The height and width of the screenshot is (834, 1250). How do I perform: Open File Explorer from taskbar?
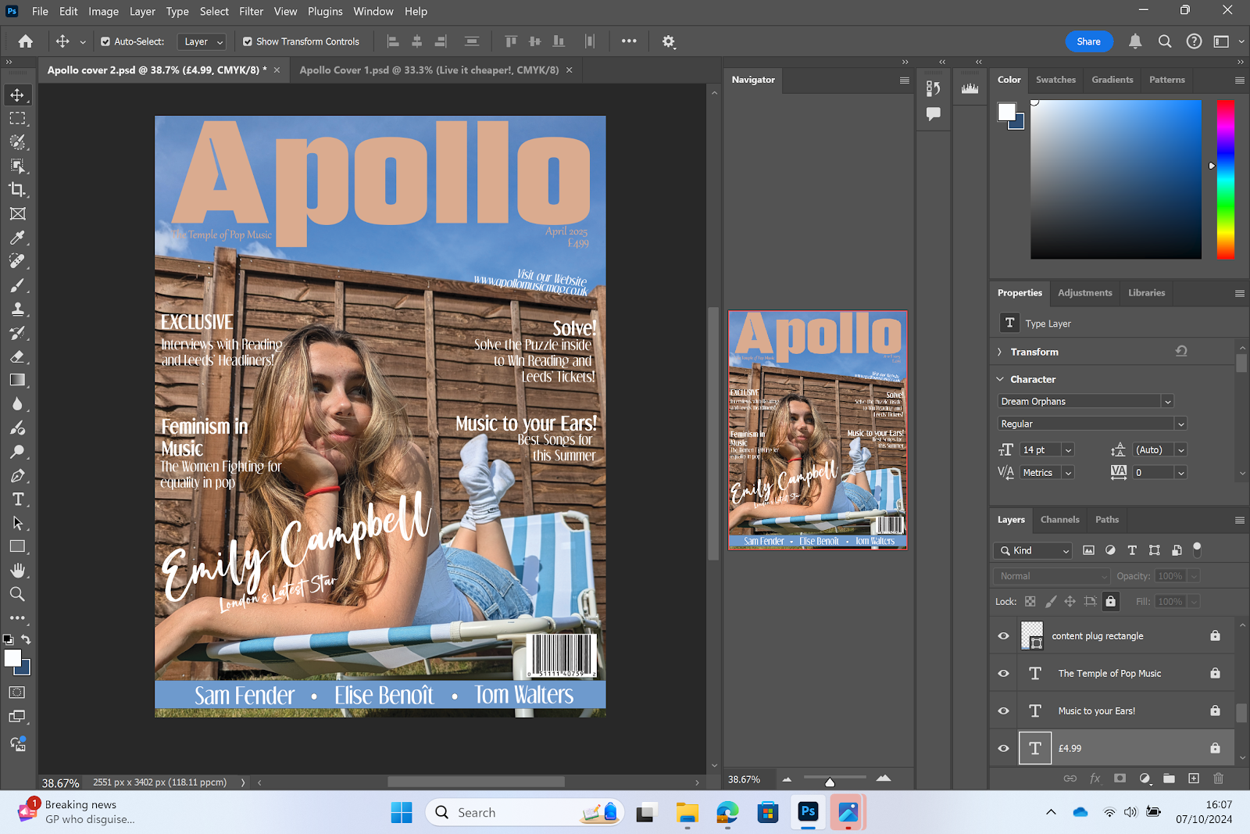[x=687, y=813]
